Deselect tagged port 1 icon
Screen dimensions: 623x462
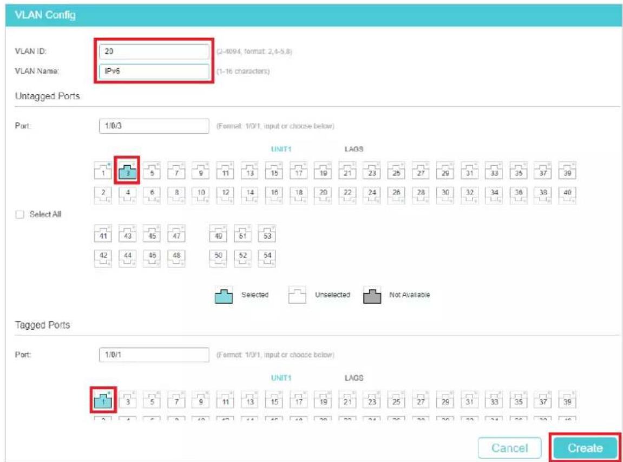pos(103,400)
